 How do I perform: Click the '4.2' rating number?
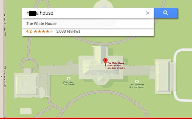click(29, 31)
